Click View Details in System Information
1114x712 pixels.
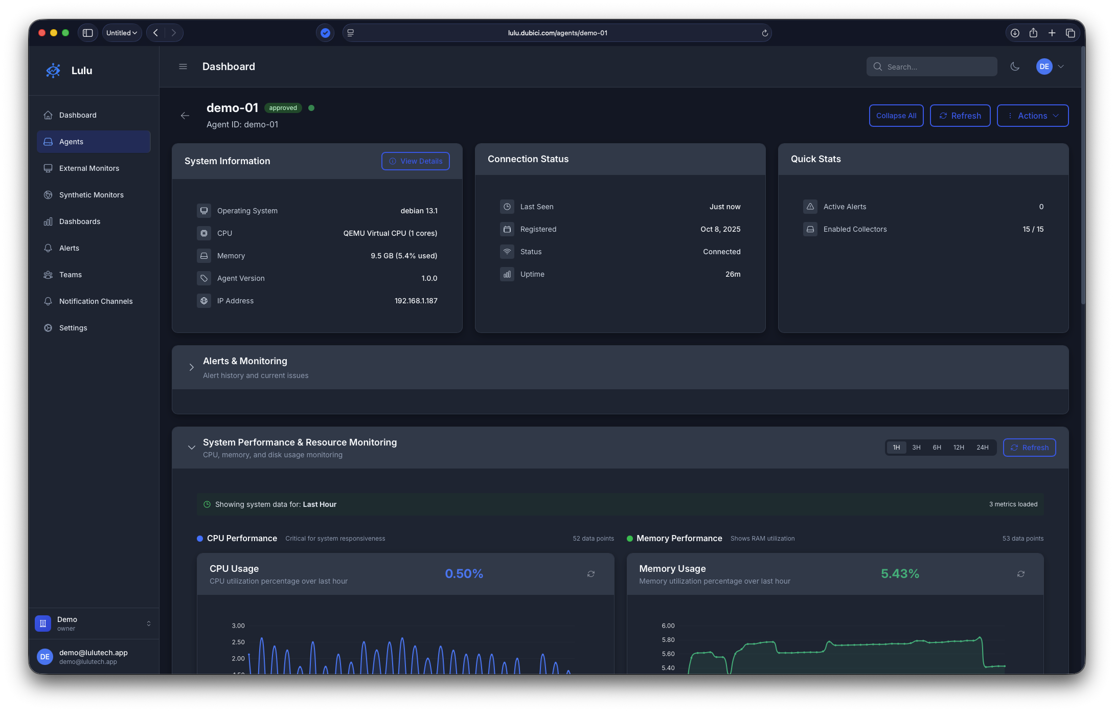(x=415, y=161)
